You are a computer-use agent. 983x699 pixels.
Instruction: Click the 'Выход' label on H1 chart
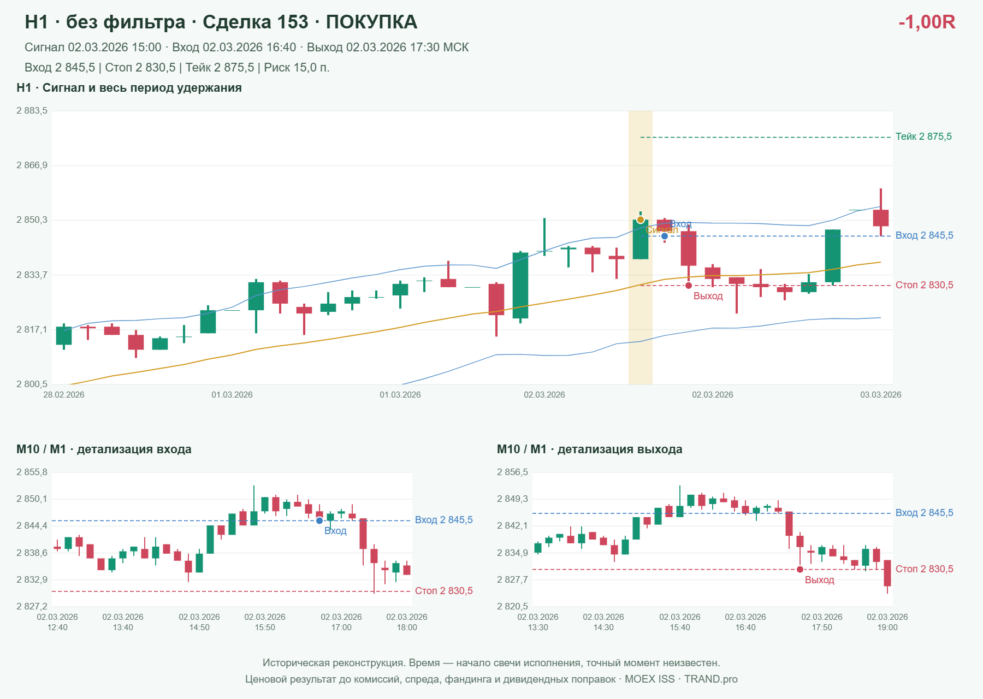[x=708, y=296]
